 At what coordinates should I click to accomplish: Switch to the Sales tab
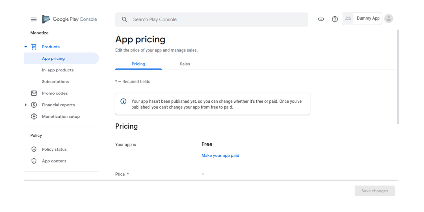(185, 64)
